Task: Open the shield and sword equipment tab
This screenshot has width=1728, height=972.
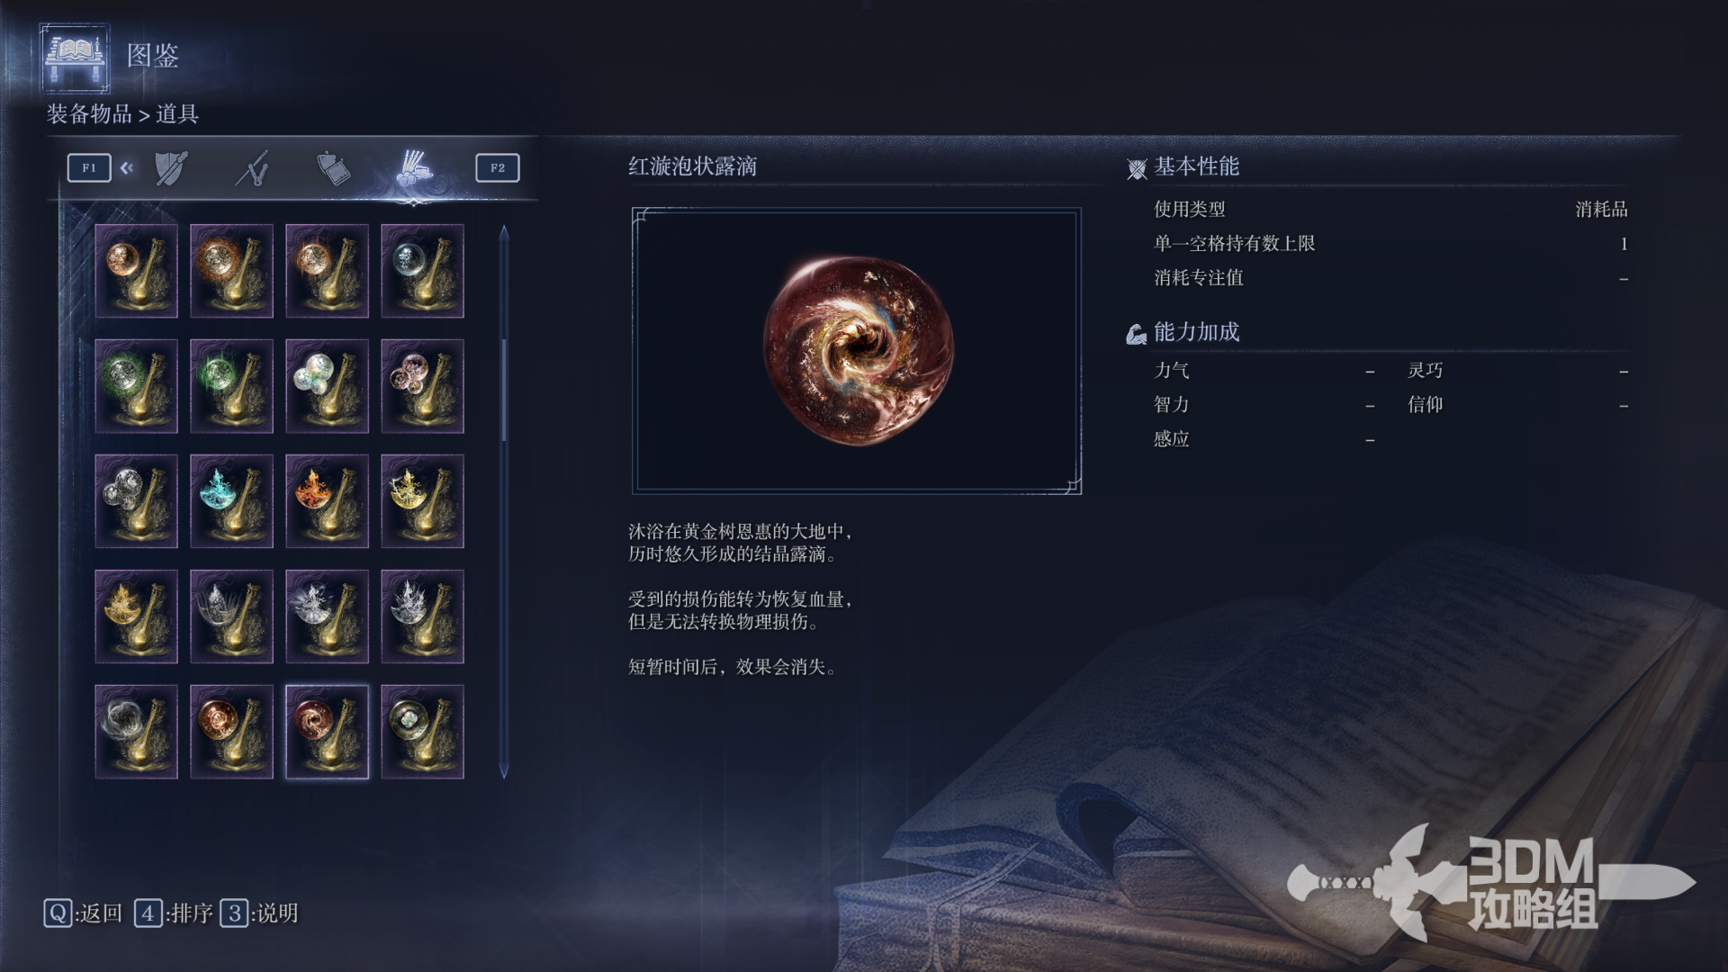Action: click(171, 168)
